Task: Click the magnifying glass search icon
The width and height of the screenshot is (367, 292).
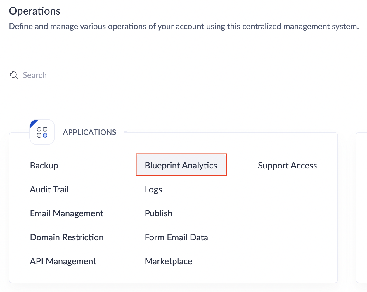Action: [x=14, y=75]
